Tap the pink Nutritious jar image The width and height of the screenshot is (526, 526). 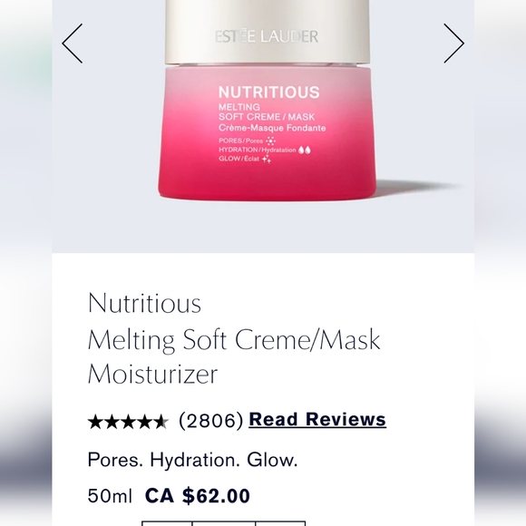(x=267, y=101)
